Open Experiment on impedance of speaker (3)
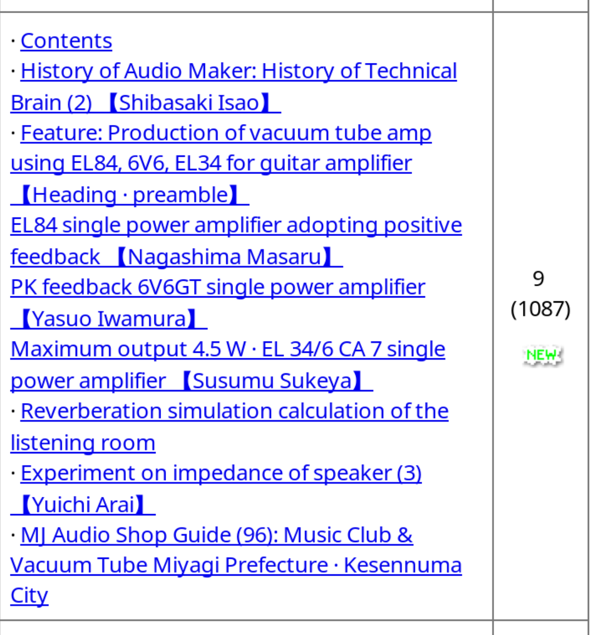This screenshot has height=635, width=609. coord(221,473)
